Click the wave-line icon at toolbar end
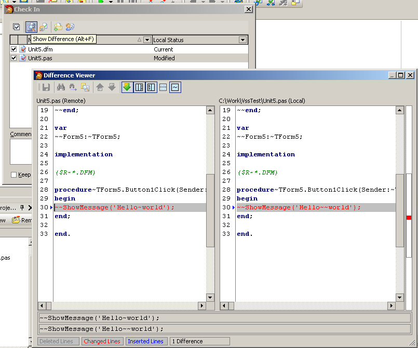The height and width of the screenshot is (348, 418). (175, 87)
